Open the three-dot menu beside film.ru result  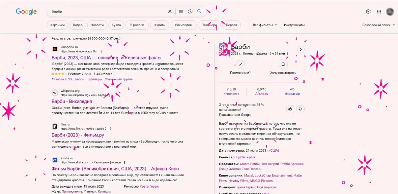point(110,129)
